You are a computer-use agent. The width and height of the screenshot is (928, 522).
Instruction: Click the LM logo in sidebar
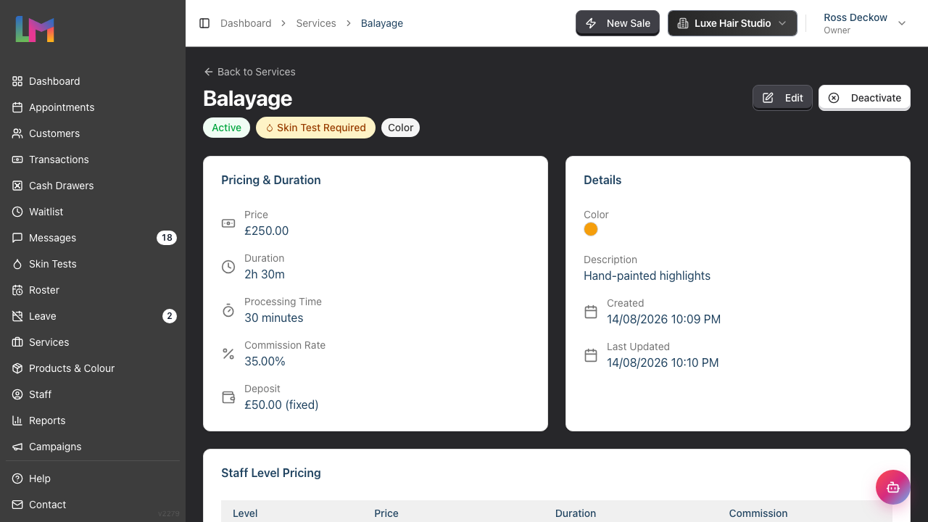pos(35,29)
